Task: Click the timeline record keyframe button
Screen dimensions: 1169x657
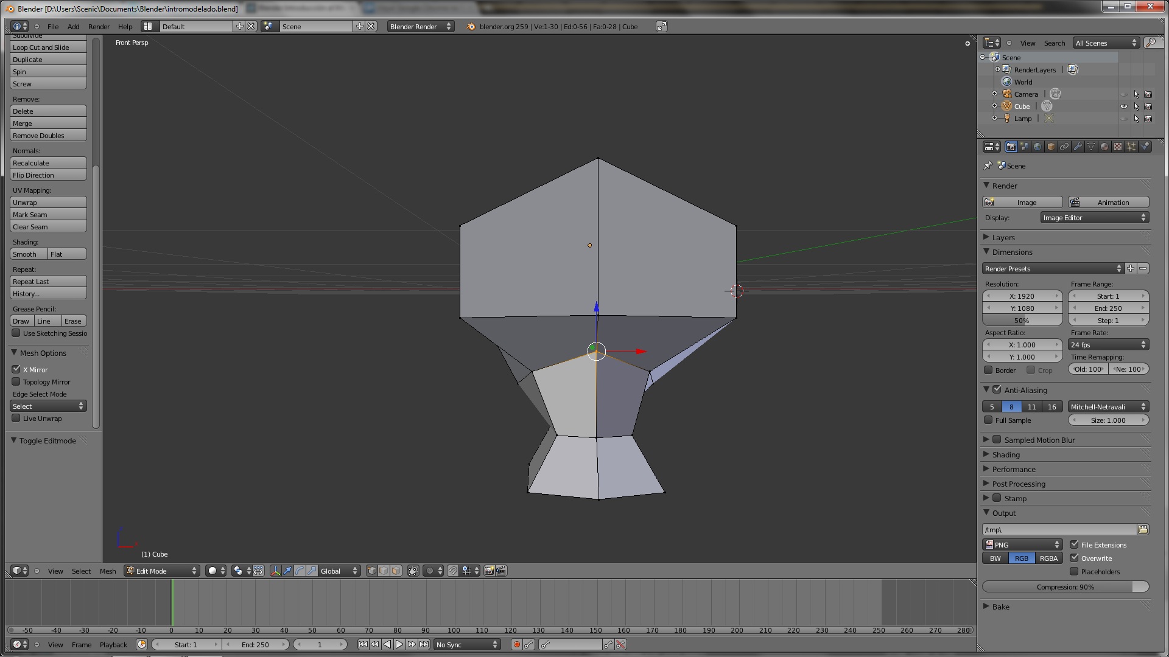Action: pos(516,645)
